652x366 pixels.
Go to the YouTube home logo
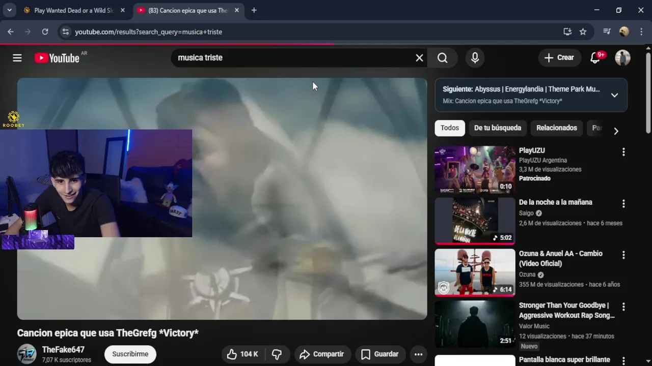click(57, 58)
